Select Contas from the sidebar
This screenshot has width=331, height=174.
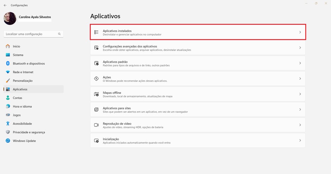(x=17, y=98)
